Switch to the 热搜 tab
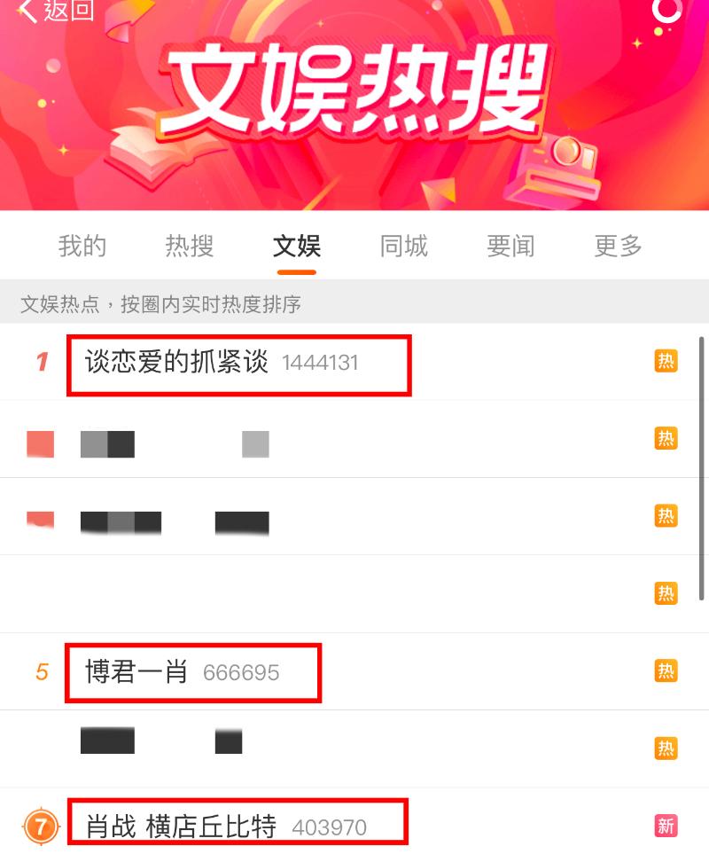The width and height of the screenshot is (709, 862). [190, 246]
